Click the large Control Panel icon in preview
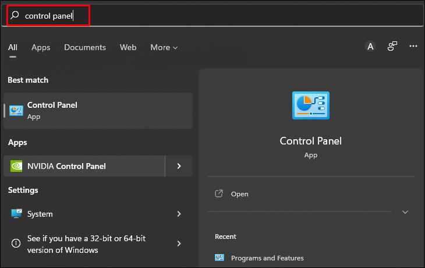The width and height of the screenshot is (425, 268). 310,106
